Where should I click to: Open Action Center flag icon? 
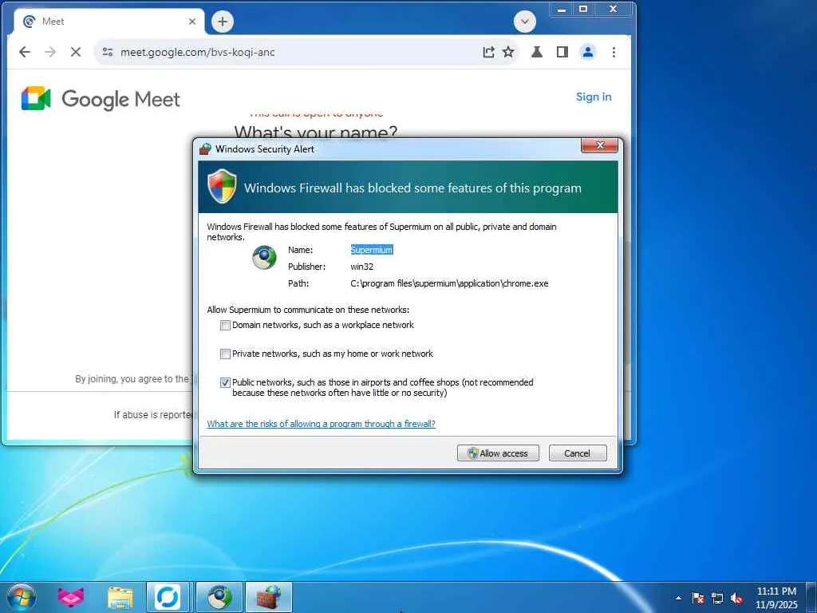698,598
